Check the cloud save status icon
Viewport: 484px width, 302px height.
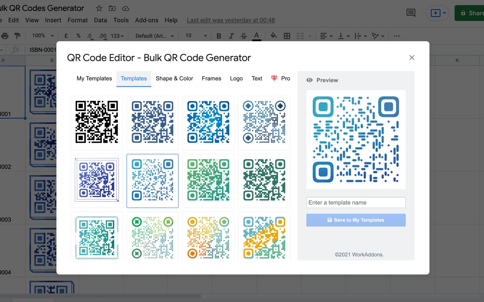[126, 8]
